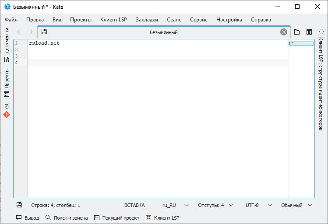Show the Проекты sidebar panel
328x224 pixels.
point(7,78)
